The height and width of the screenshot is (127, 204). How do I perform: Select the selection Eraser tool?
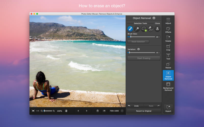(150, 29)
